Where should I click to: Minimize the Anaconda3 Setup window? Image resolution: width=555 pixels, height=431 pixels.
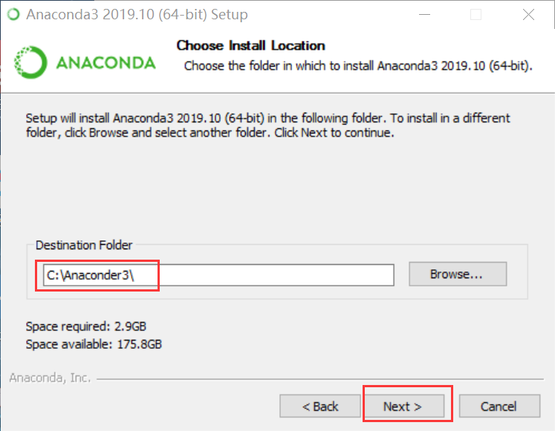click(x=424, y=15)
